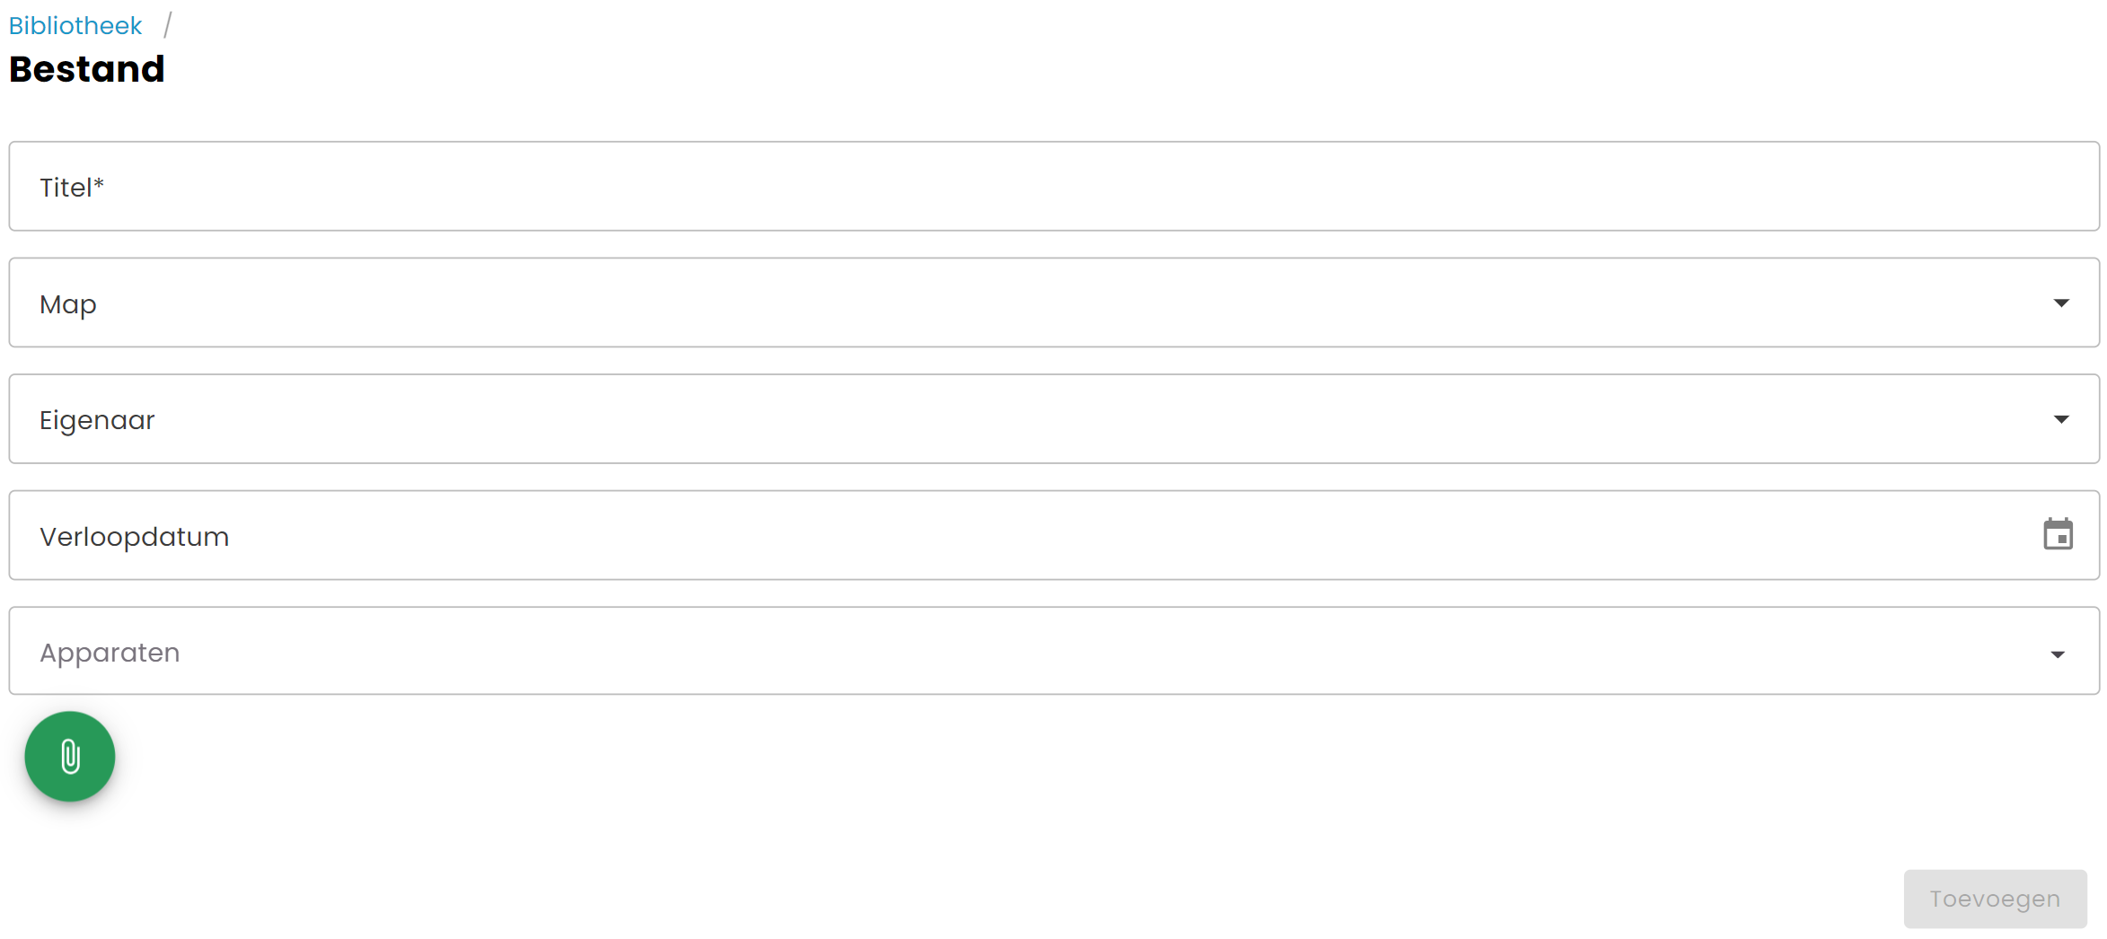Click the green paperclip attach button
The height and width of the screenshot is (939, 2107).
click(x=70, y=757)
